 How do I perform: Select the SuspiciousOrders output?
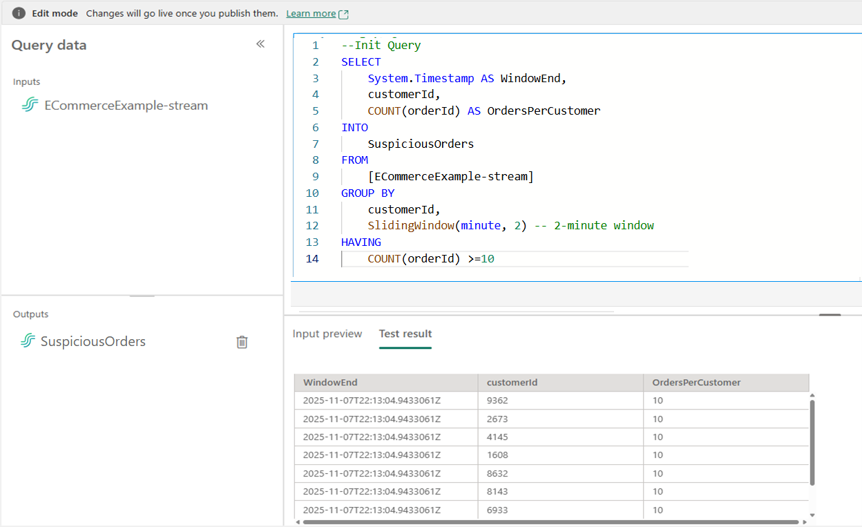[93, 341]
